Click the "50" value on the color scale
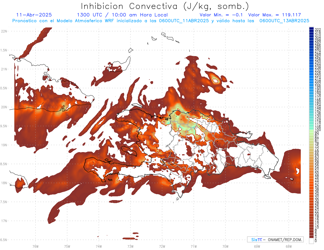Image resolution: width=324 pixels, height=250 pixels. (x=317, y=173)
